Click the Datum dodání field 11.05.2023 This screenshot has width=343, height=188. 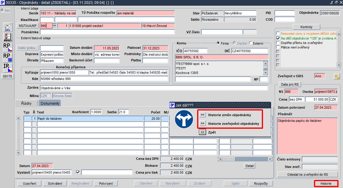tap(107, 48)
